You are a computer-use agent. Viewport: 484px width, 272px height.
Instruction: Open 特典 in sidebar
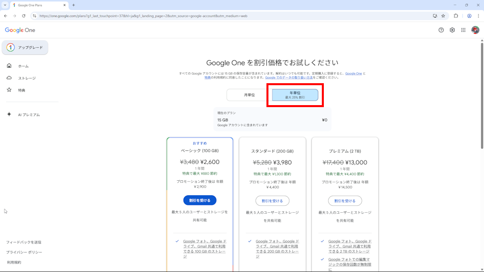point(21,90)
